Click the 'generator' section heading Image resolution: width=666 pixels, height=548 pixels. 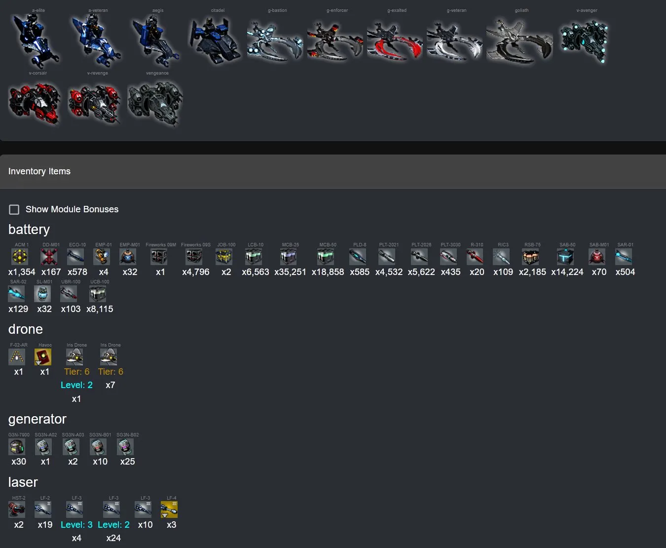[x=37, y=419]
